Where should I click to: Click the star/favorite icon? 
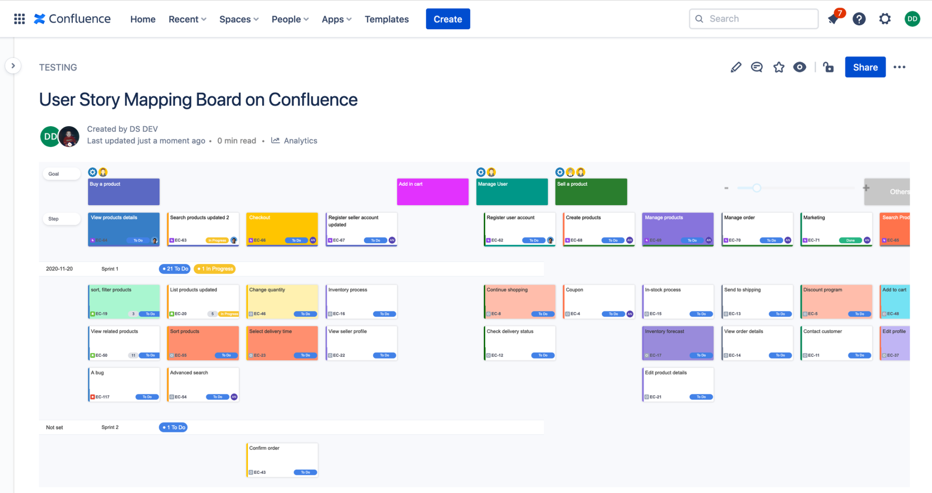[779, 67]
